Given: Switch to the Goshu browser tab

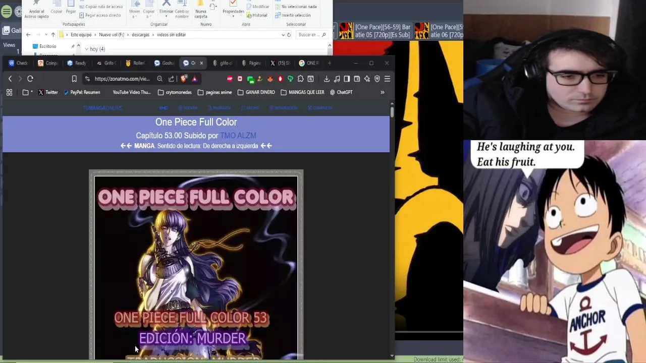Looking at the screenshot, I should 164,63.
